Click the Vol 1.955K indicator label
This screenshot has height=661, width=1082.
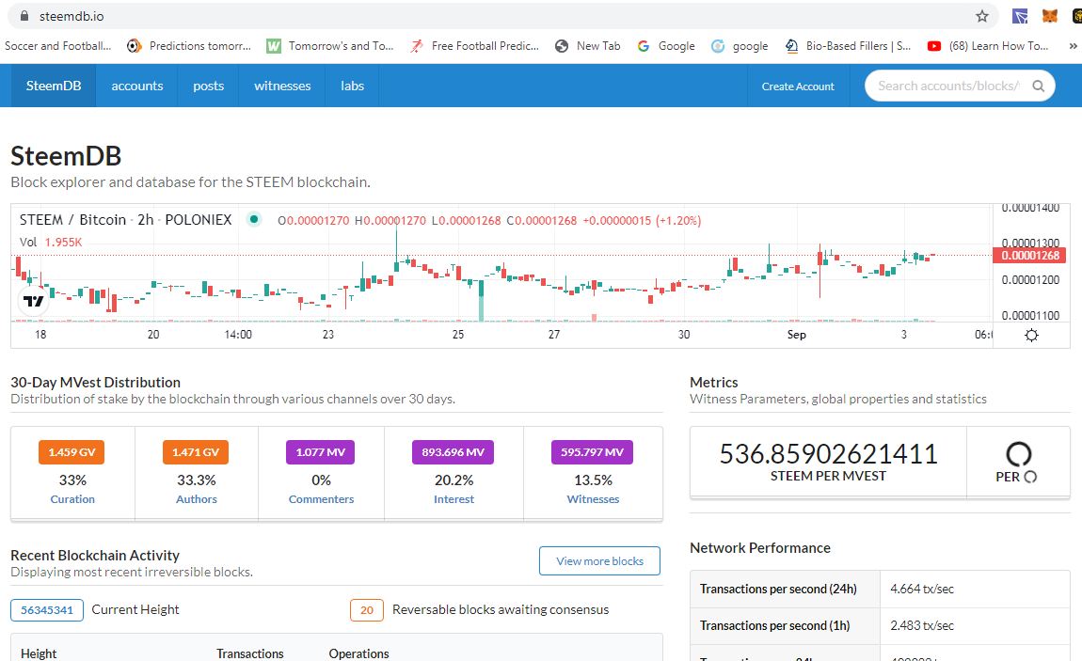tap(51, 242)
